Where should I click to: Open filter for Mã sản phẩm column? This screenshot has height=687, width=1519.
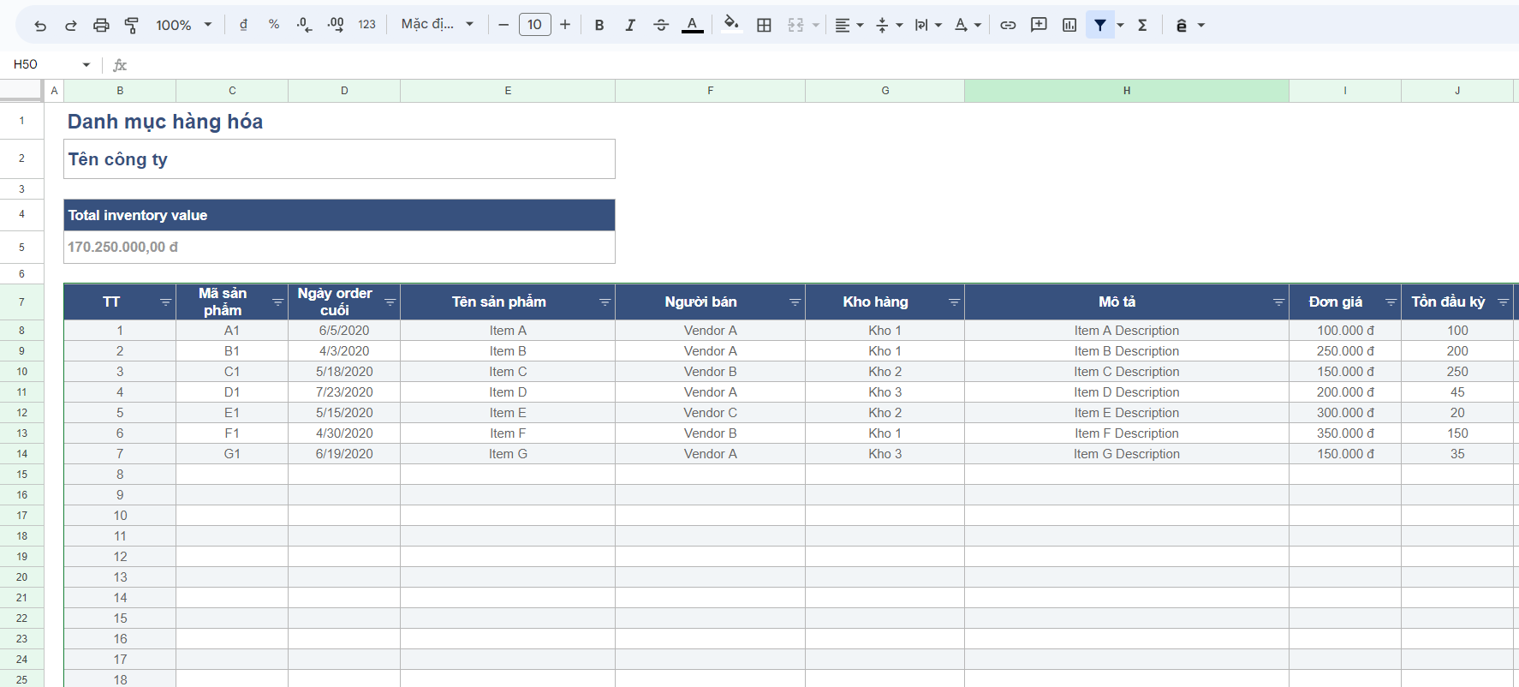[x=278, y=302]
